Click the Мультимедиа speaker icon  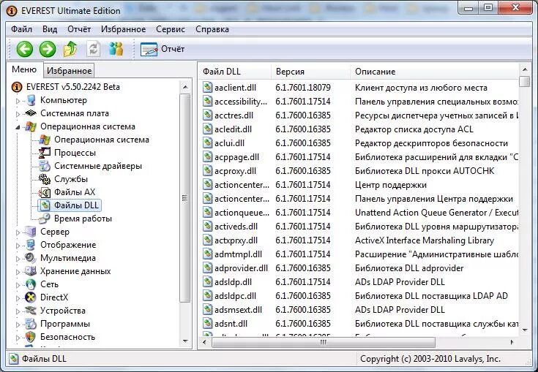(31, 258)
